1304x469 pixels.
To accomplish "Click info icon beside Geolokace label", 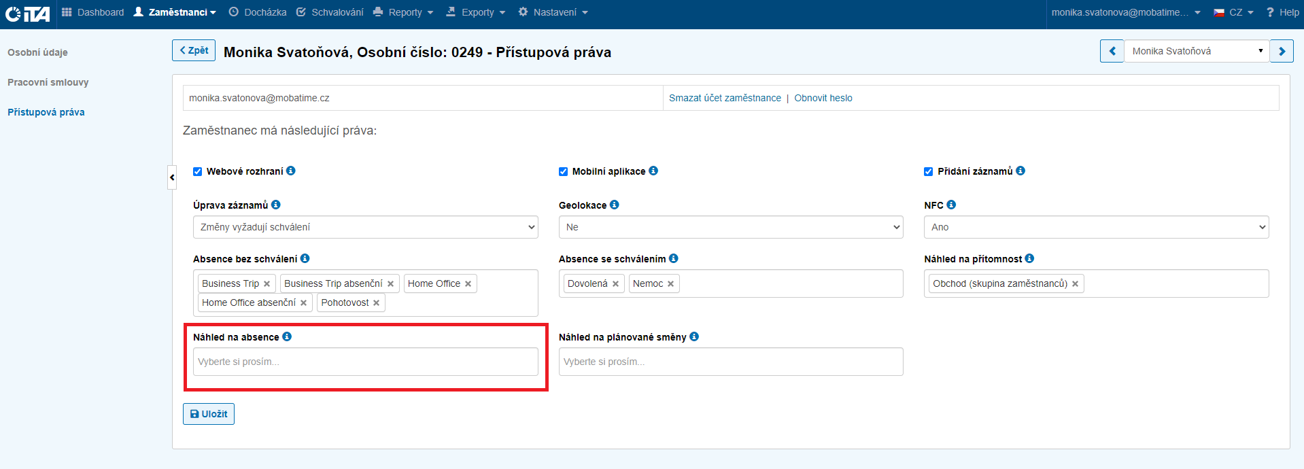I will pyautogui.click(x=615, y=205).
